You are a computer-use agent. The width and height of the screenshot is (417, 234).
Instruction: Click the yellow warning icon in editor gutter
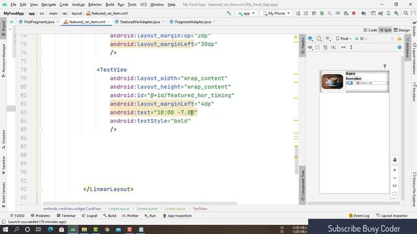pyautogui.click(x=295, y=37)
